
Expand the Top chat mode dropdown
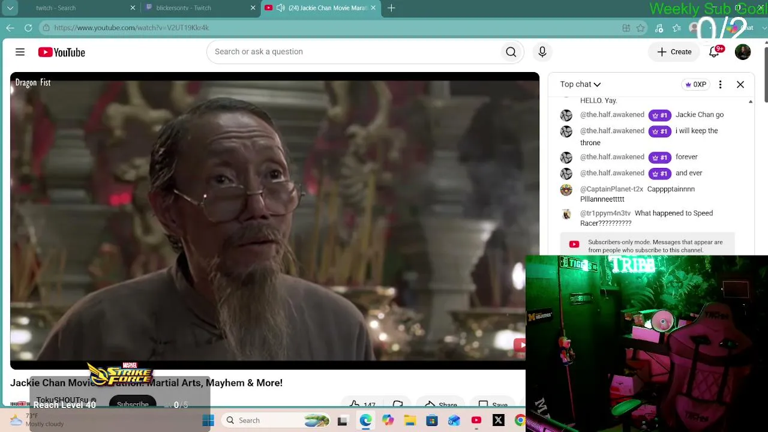point(580,85)
